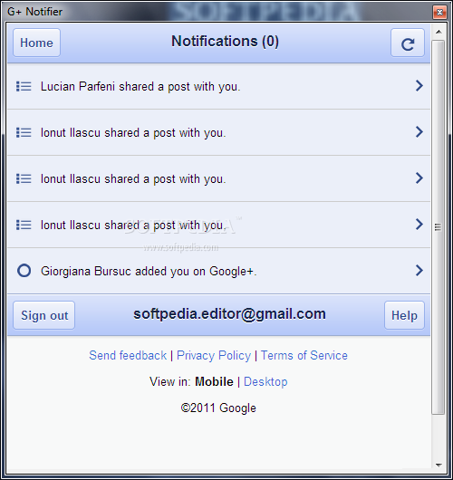The width and height of the screenshot is (453, 480).
Task: Open the Privacy Policy link
Action: tap(214, 355)
